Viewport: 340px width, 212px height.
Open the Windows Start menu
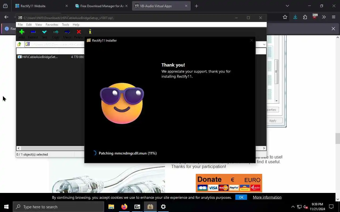[x=6, y=207]
